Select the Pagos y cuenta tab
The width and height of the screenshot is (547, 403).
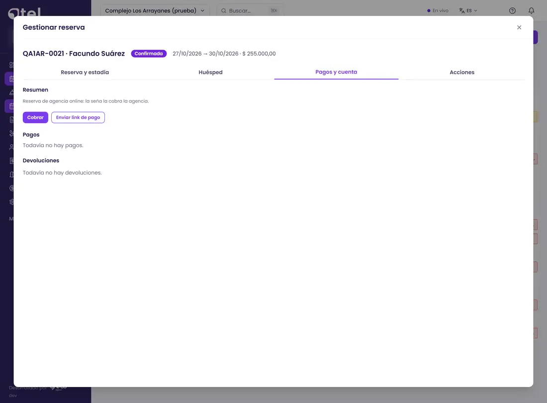click(336, 72)
